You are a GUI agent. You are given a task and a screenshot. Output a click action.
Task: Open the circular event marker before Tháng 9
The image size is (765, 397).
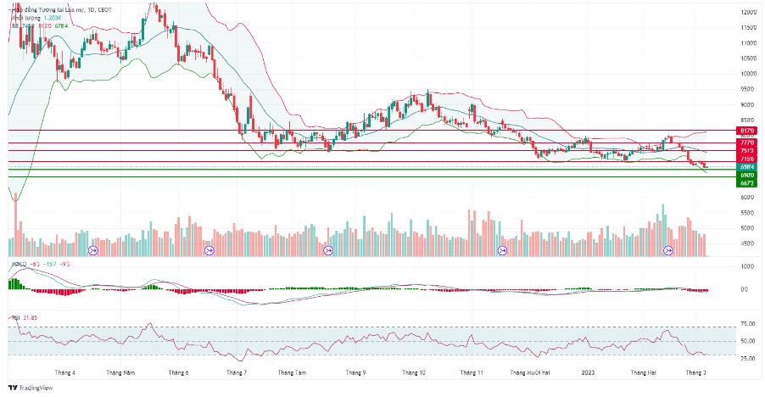point(328,251)
